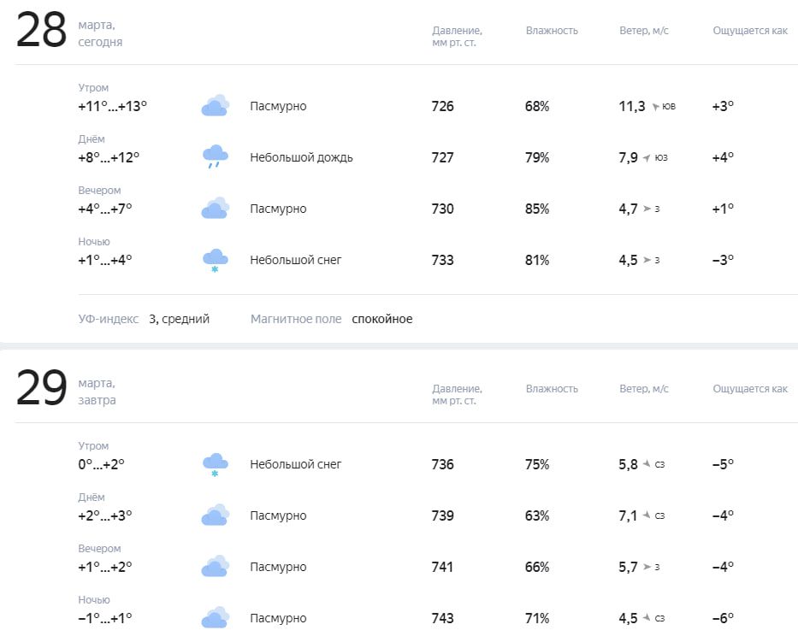Click the light snow icon for March 29 morning

[215, 464]
